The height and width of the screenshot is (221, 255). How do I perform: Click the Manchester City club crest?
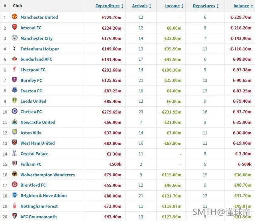coord(14,38)
